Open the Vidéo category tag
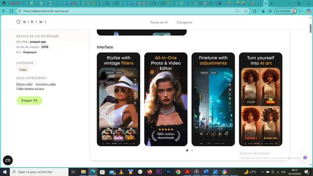 [x=23, y=70]
